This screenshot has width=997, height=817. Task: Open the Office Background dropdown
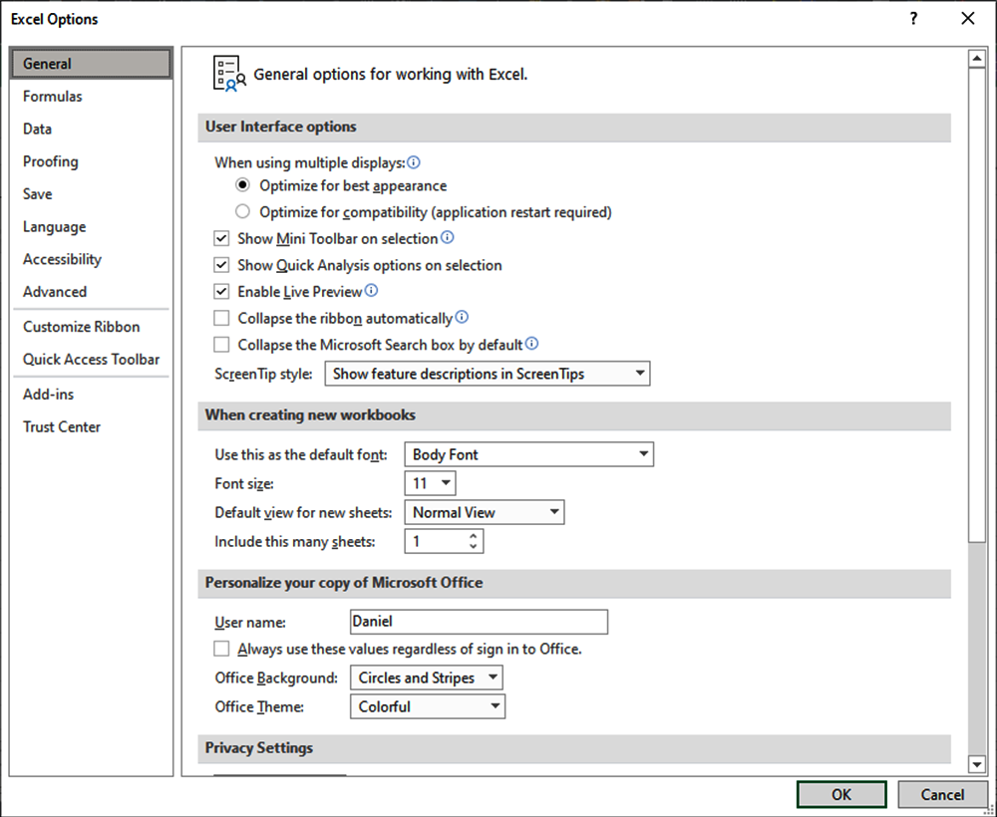426,679
